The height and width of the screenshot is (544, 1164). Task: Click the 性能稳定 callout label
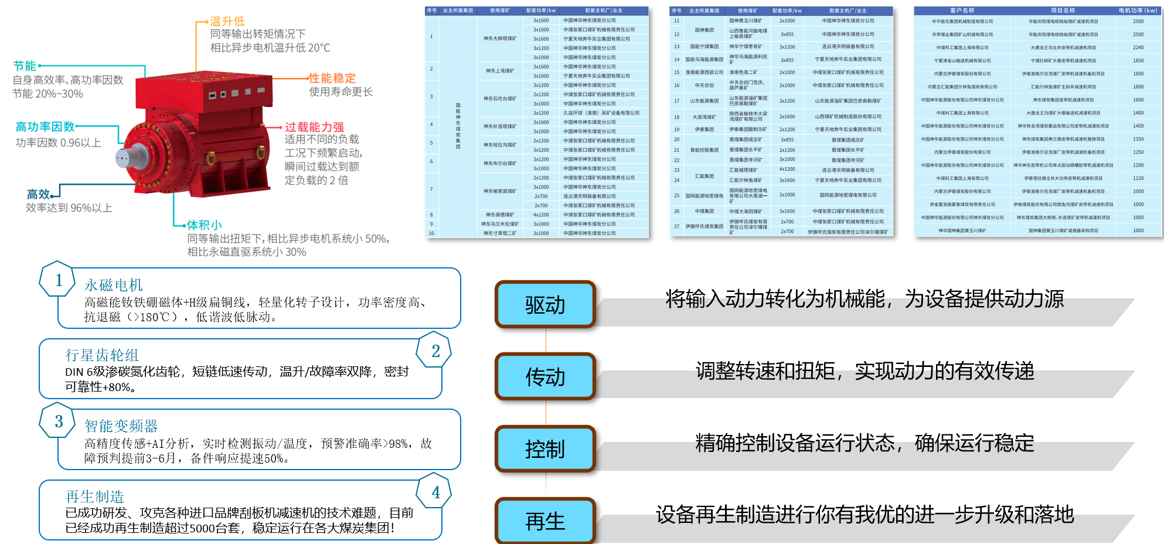point(332,79)
